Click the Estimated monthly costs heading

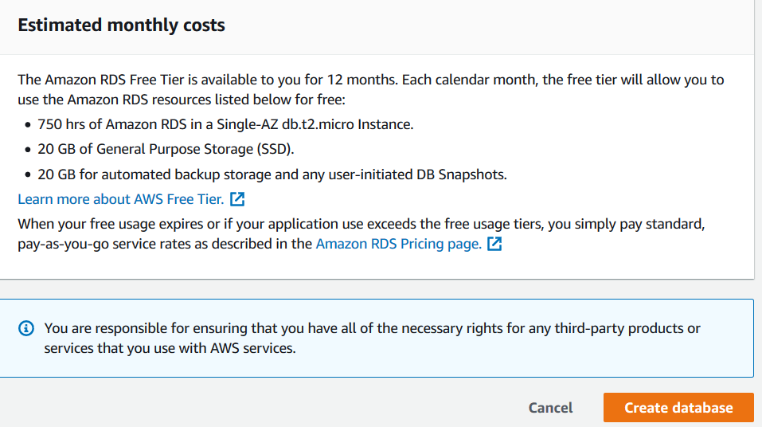[121, 25]
